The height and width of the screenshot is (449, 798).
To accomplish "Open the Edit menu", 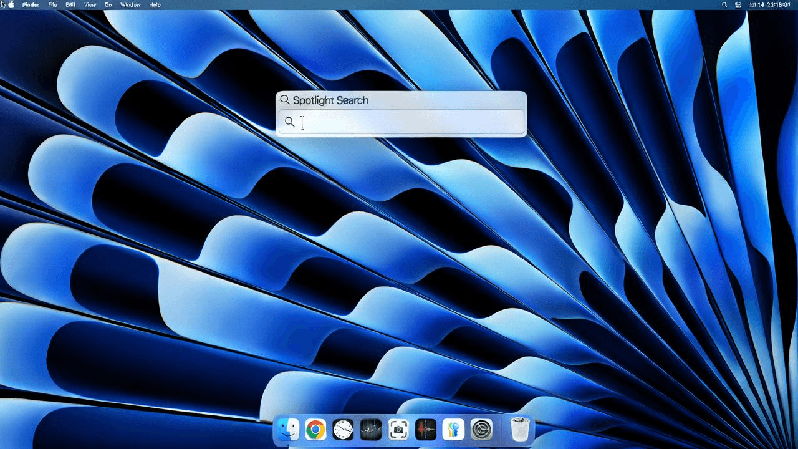I will tap(70, 4).
